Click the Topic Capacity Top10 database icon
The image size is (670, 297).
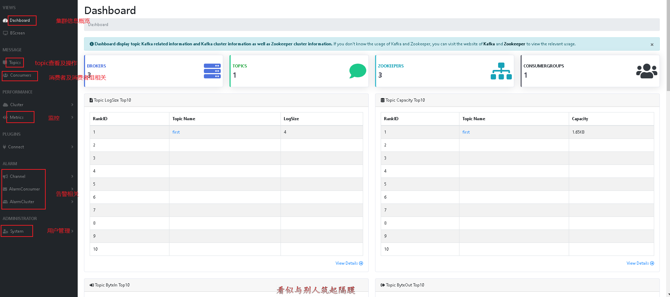pos(382,100)
